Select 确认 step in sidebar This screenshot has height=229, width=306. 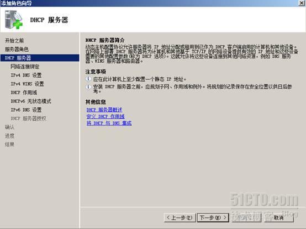tap(9, 127)
